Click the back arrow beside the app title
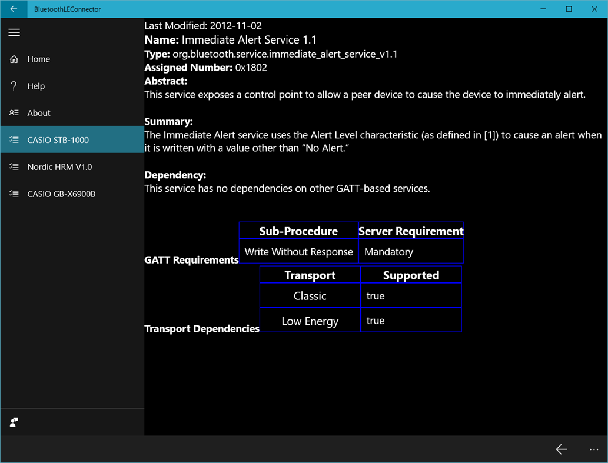The width and height of the screenshot is (608, 463). click(13, 9)
